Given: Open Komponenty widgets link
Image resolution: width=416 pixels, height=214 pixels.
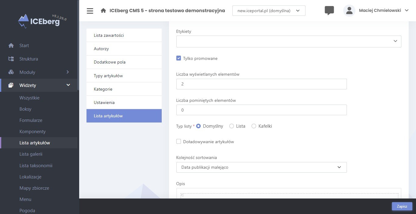Looking at the screenshot, I should 33,132.
